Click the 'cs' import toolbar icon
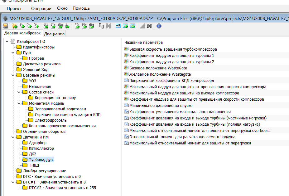Screen dimensions: 289x196 77,26
